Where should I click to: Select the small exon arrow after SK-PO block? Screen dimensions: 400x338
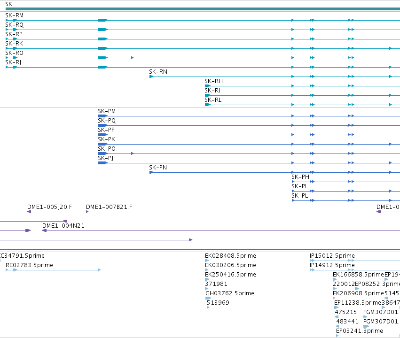tap(132, 154)
